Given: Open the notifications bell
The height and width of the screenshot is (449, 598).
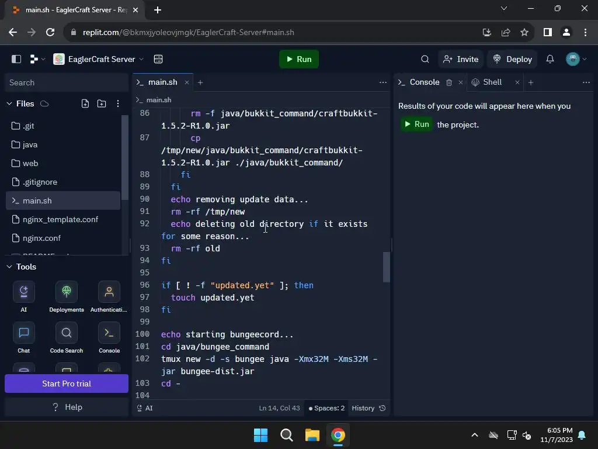Looking at the screenshot, I should [550, 59].
